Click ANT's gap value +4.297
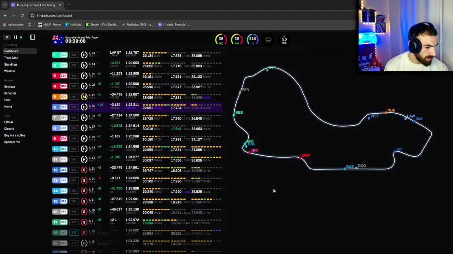Image resolution: width=453 pixels, height=254 pixels. (x=115, y=63)
